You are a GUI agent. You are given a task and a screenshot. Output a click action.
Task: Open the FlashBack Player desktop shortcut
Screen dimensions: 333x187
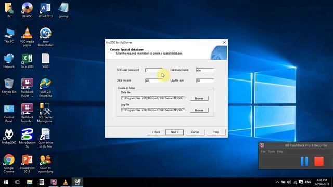[x=27, y=87]
